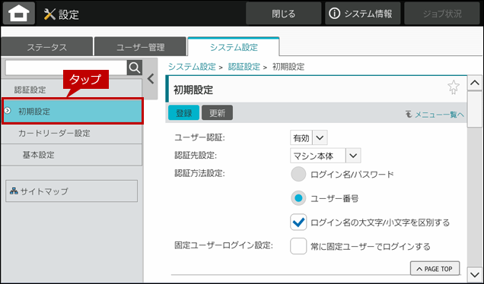The height and width of the screenshot is (284, 484).
Task: Click the 初期設定 page title heading
Action: click(193, 90)
